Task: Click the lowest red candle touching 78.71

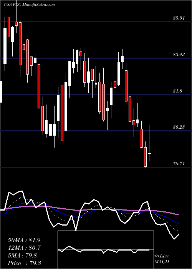Action: pyautogui.click(x=146, y=157)
